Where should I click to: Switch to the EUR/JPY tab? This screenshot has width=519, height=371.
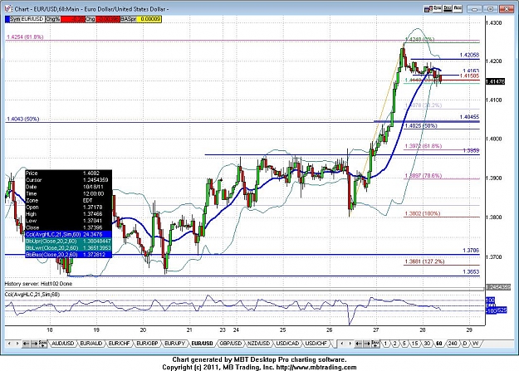pos(174,344)
